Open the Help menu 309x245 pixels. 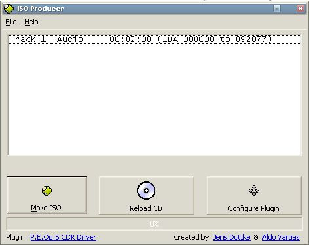click(x=31, y=22)
